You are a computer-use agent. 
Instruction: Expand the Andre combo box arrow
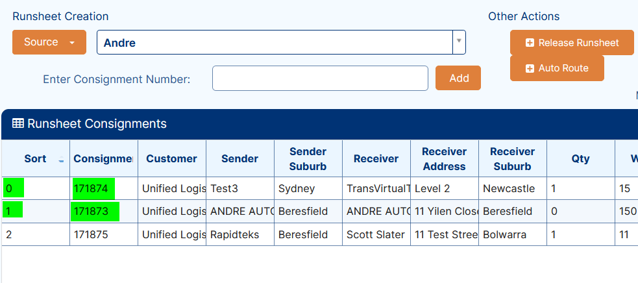(459, 42)
